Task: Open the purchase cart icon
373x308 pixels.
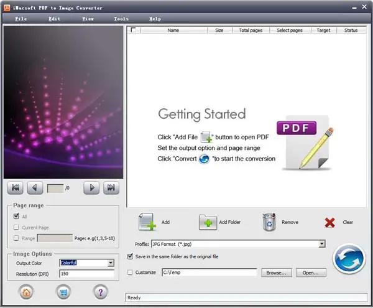Action: (63, 292)
